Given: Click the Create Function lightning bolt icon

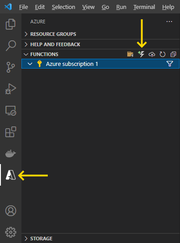Looking at the screenshot, I should tap(141, 54).
